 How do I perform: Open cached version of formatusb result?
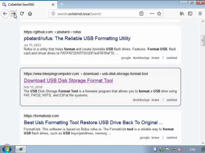point(171,138)
